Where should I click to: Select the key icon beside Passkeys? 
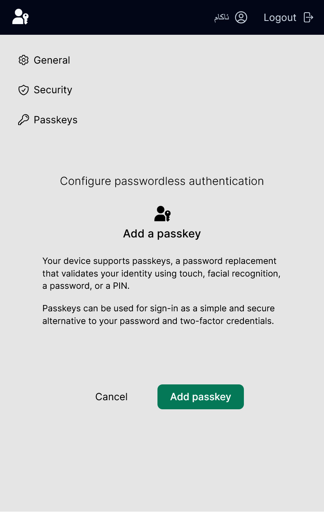[24, 119]
